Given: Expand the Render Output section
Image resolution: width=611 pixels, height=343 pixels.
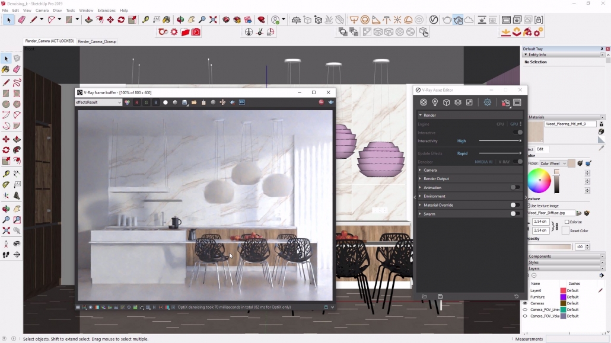Looking at the screenshot, I should click(419, 178).
